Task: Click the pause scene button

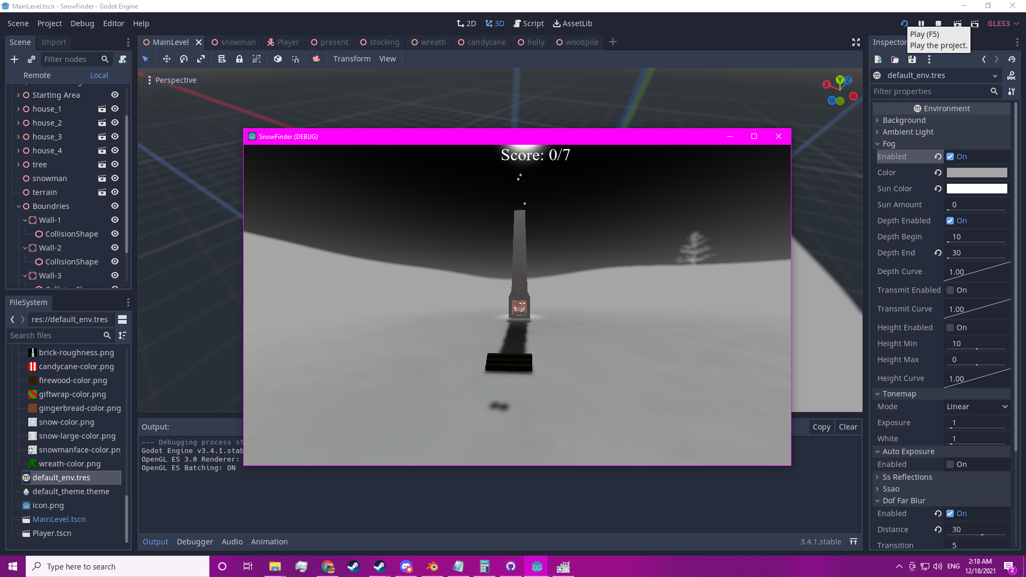Action: click(921, 24)
